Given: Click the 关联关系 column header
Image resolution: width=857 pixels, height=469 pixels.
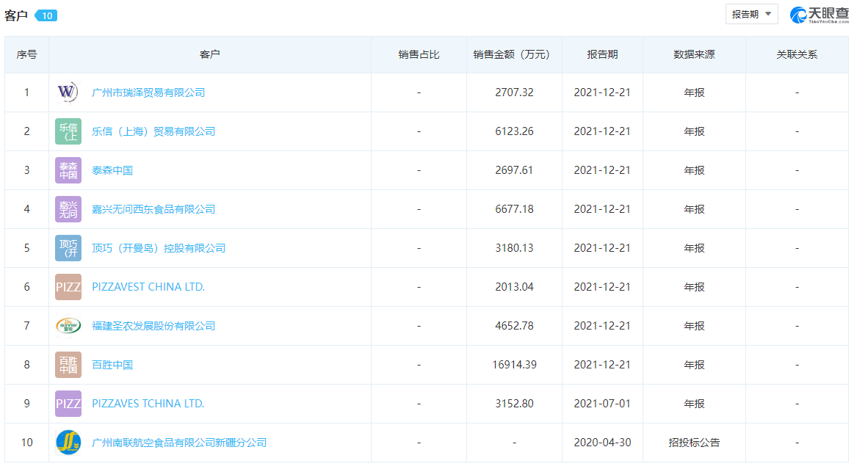Looking at the screenshot, I should [x=797, y=54].
